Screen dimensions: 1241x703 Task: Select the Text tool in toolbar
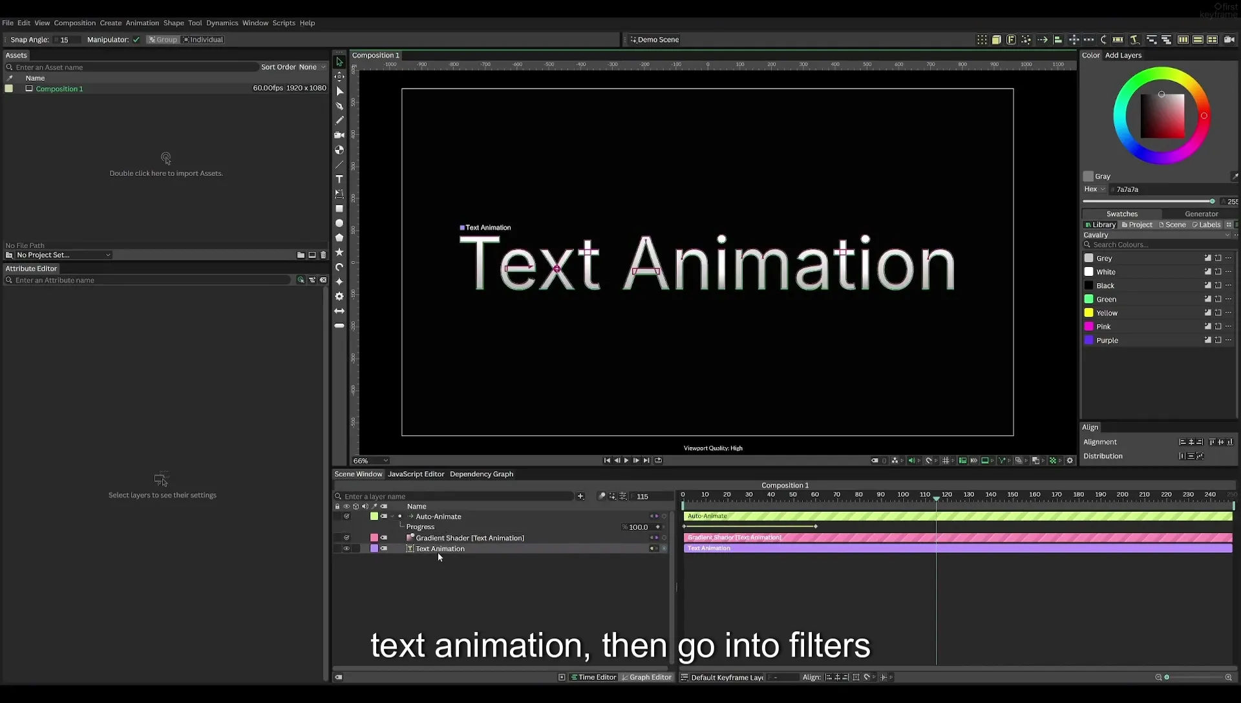(339, 179)
